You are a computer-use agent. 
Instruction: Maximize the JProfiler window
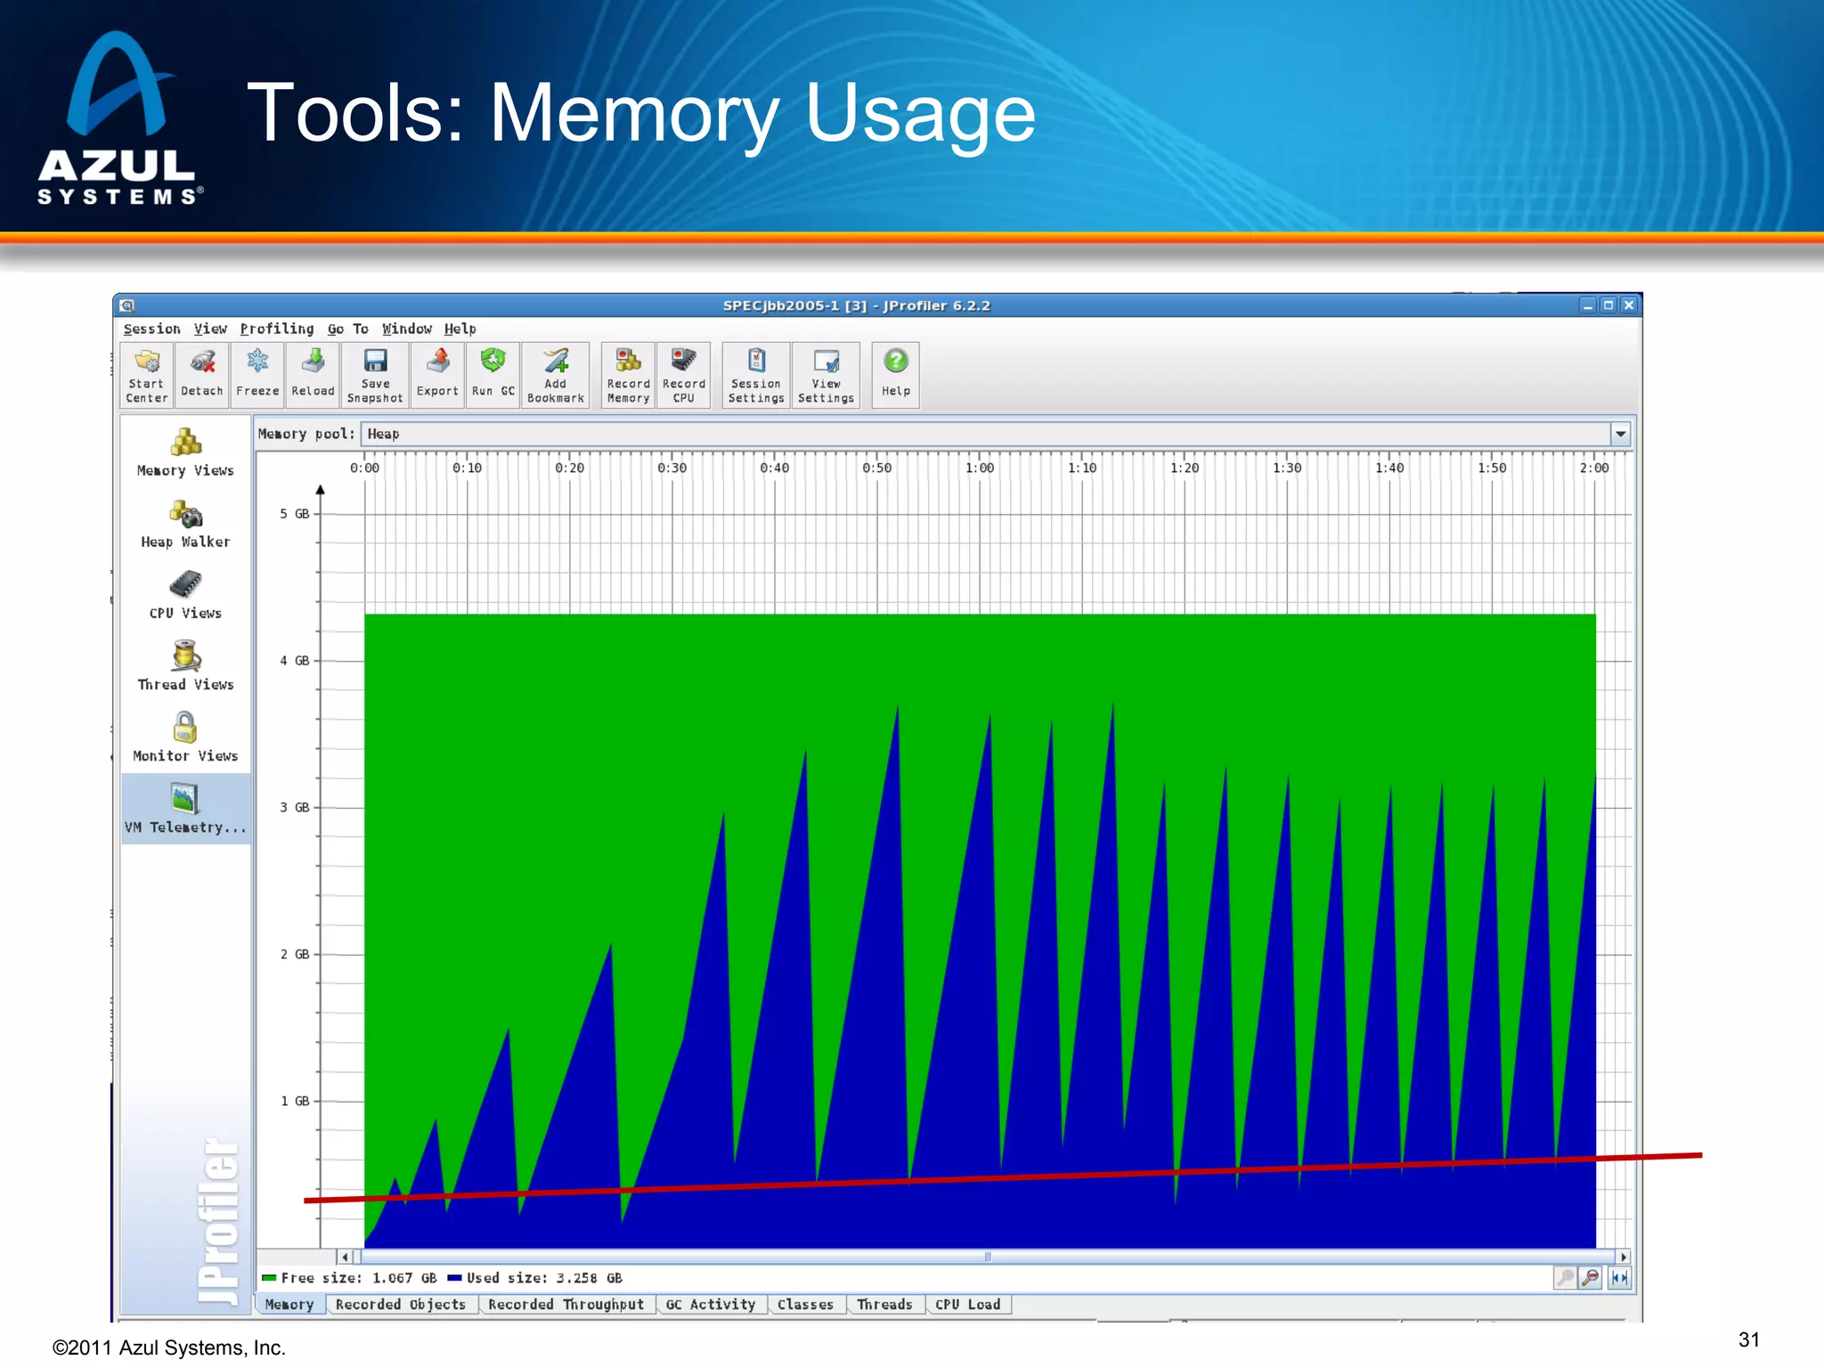click(x=1608, y=305)
